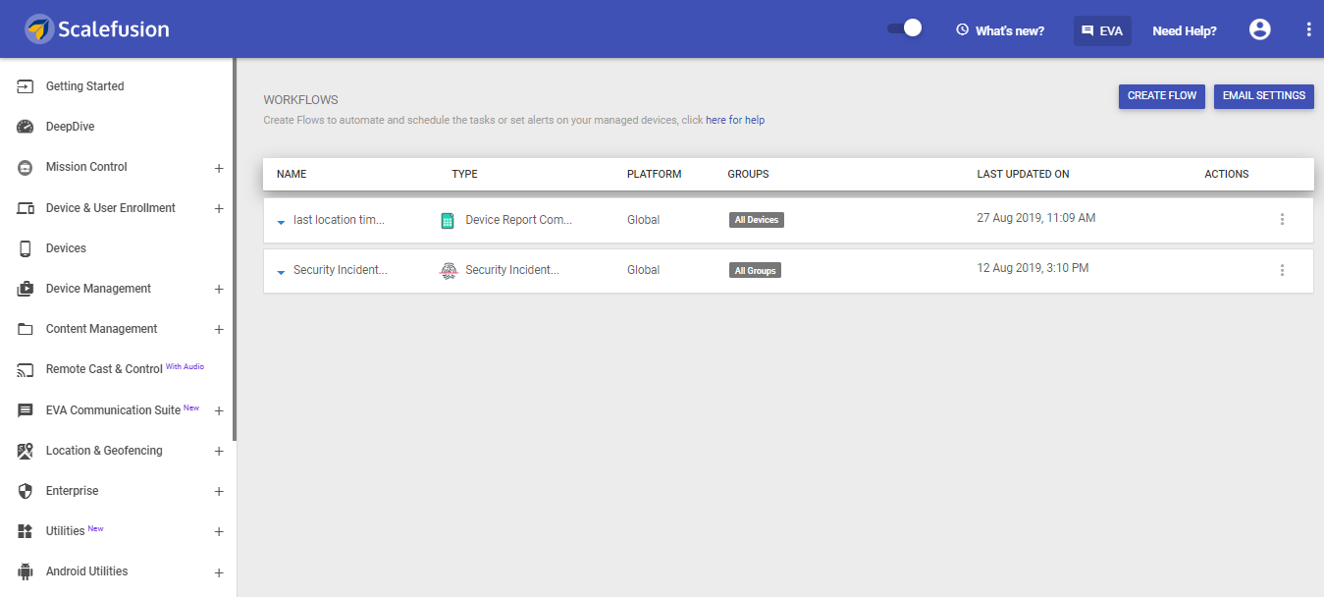Click the 'All Devices' group tag

click(757, 220)
